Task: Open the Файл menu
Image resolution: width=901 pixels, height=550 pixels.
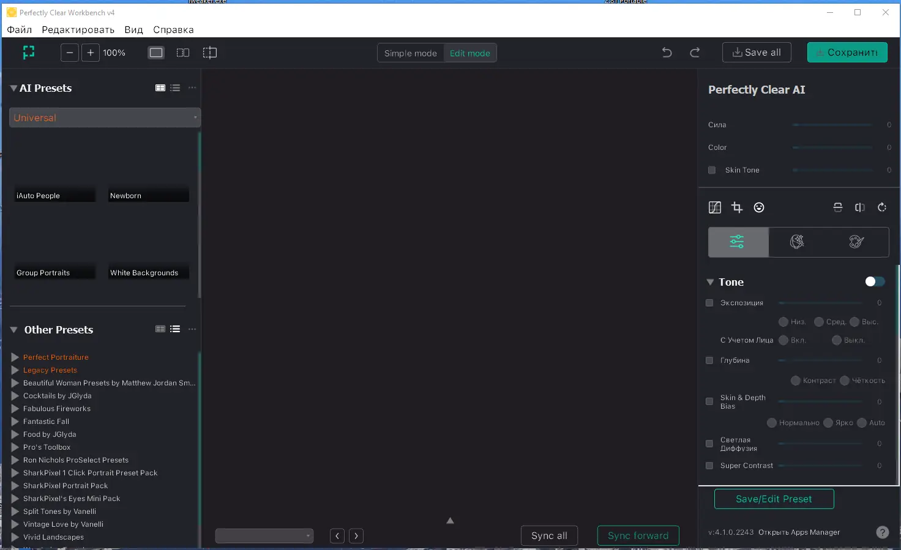Action: tap(19, 29)
